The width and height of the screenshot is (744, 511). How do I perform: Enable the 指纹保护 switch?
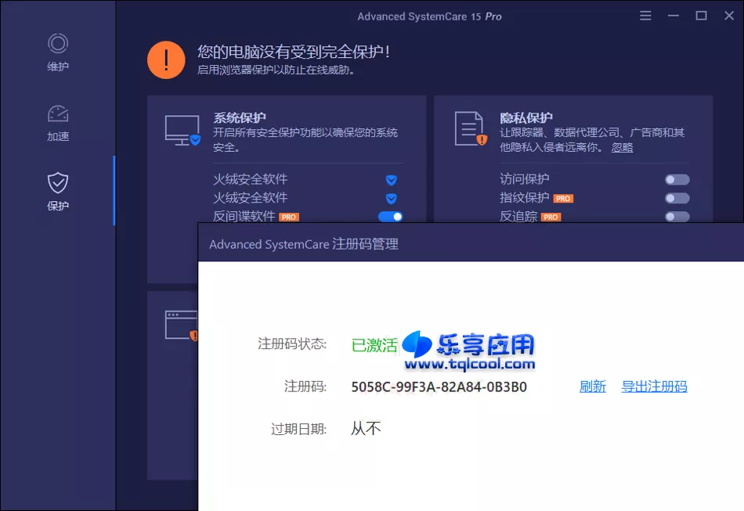click(x=677, y=198)
